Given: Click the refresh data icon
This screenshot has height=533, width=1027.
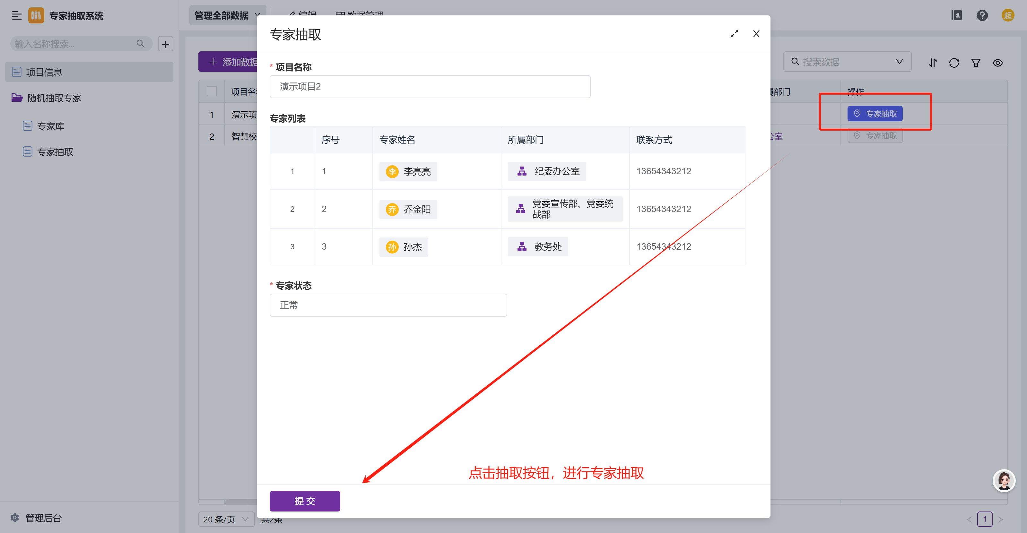Looking at the screenshot, I should click(x=954, y=63).
